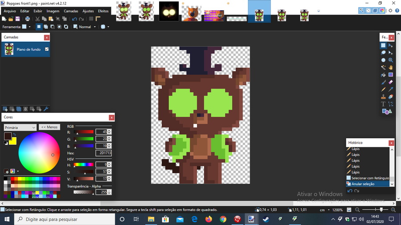Select the Ellipse Select tool

tap(383, 60)
